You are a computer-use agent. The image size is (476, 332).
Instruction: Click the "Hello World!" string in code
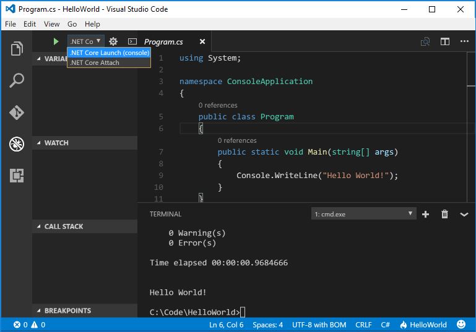click(x=356, y=176)
